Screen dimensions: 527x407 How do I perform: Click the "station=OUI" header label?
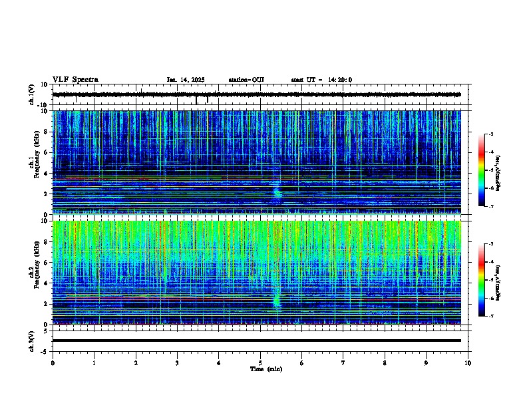pyautogui.click(x=246, y=80)
